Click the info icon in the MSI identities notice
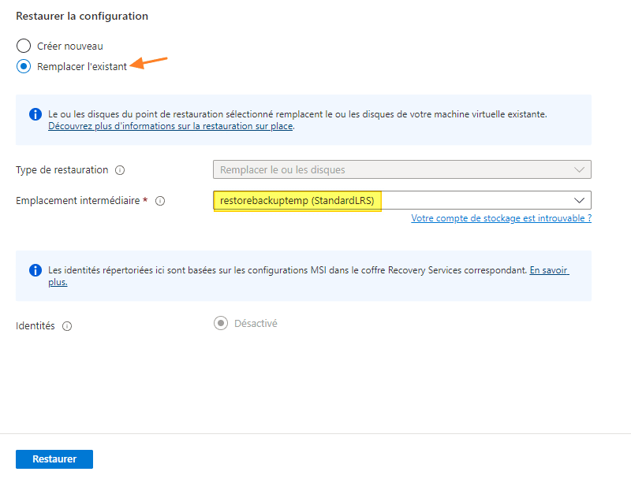The height and width of the screenshot is (479, 631). pyautogui.click(x=35, y=269)
